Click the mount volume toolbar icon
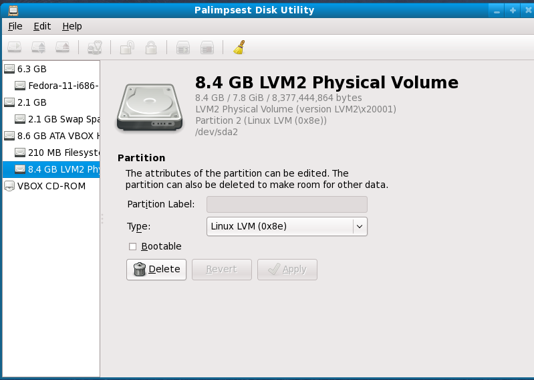 coord(14,47)
